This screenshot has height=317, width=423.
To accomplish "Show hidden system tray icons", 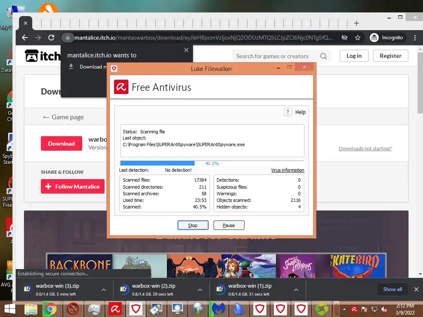I will tap(344, 309).
